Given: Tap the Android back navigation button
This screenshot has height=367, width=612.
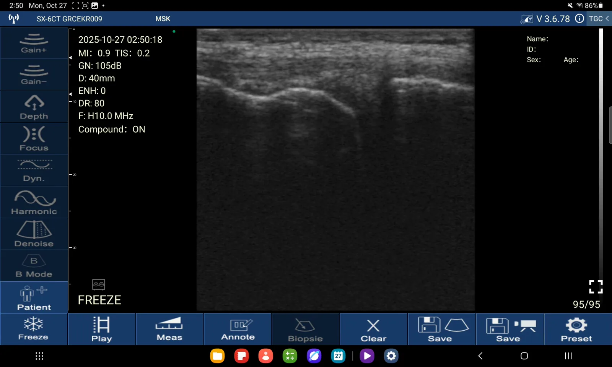Looking at the screenshot, I should click(480, 356).
